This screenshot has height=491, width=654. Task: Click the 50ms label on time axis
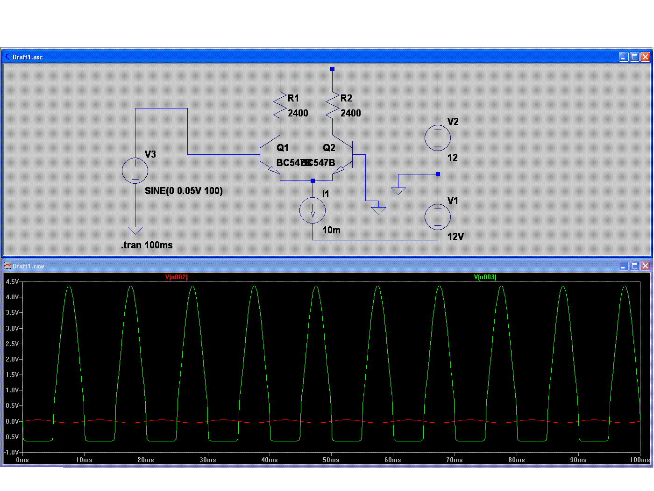tap(331, 460)
